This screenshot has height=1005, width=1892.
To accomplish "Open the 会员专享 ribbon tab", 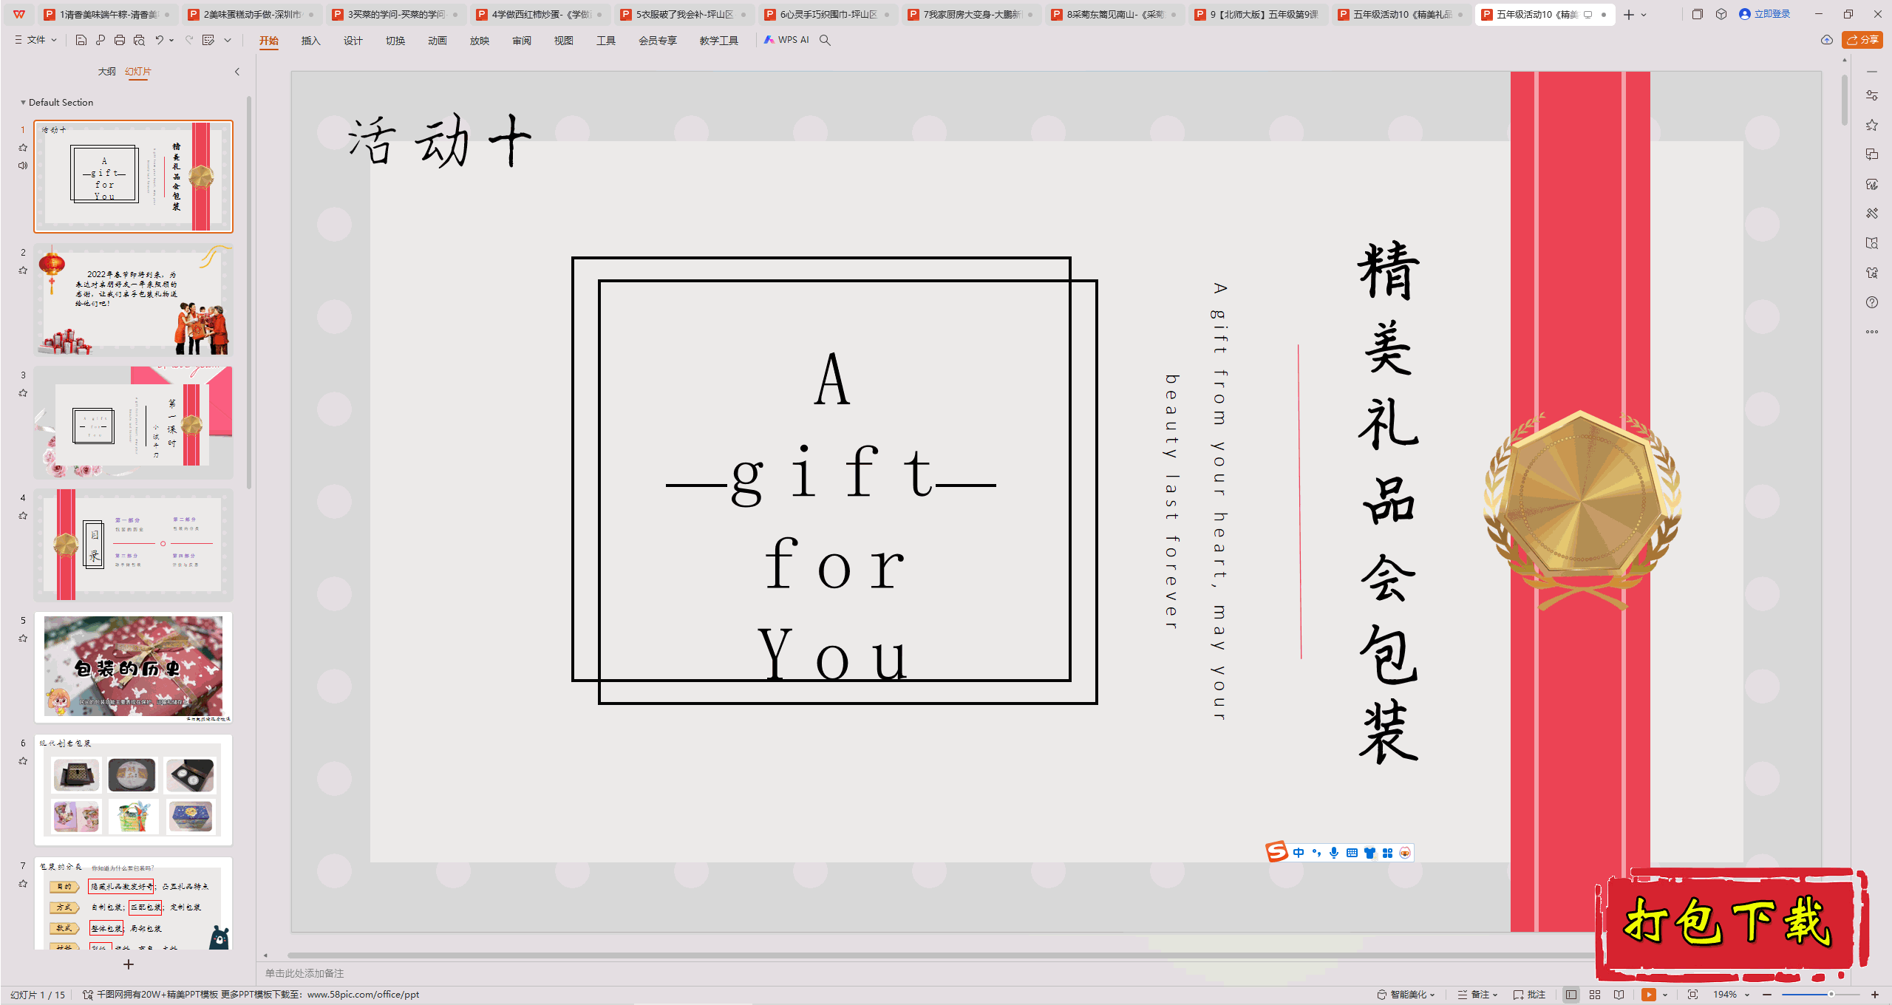I will pos(658,41).
